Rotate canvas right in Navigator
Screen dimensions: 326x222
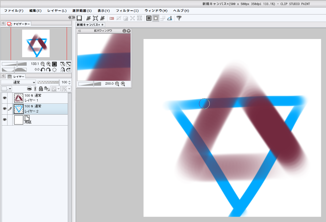click(x=48, y=70)
